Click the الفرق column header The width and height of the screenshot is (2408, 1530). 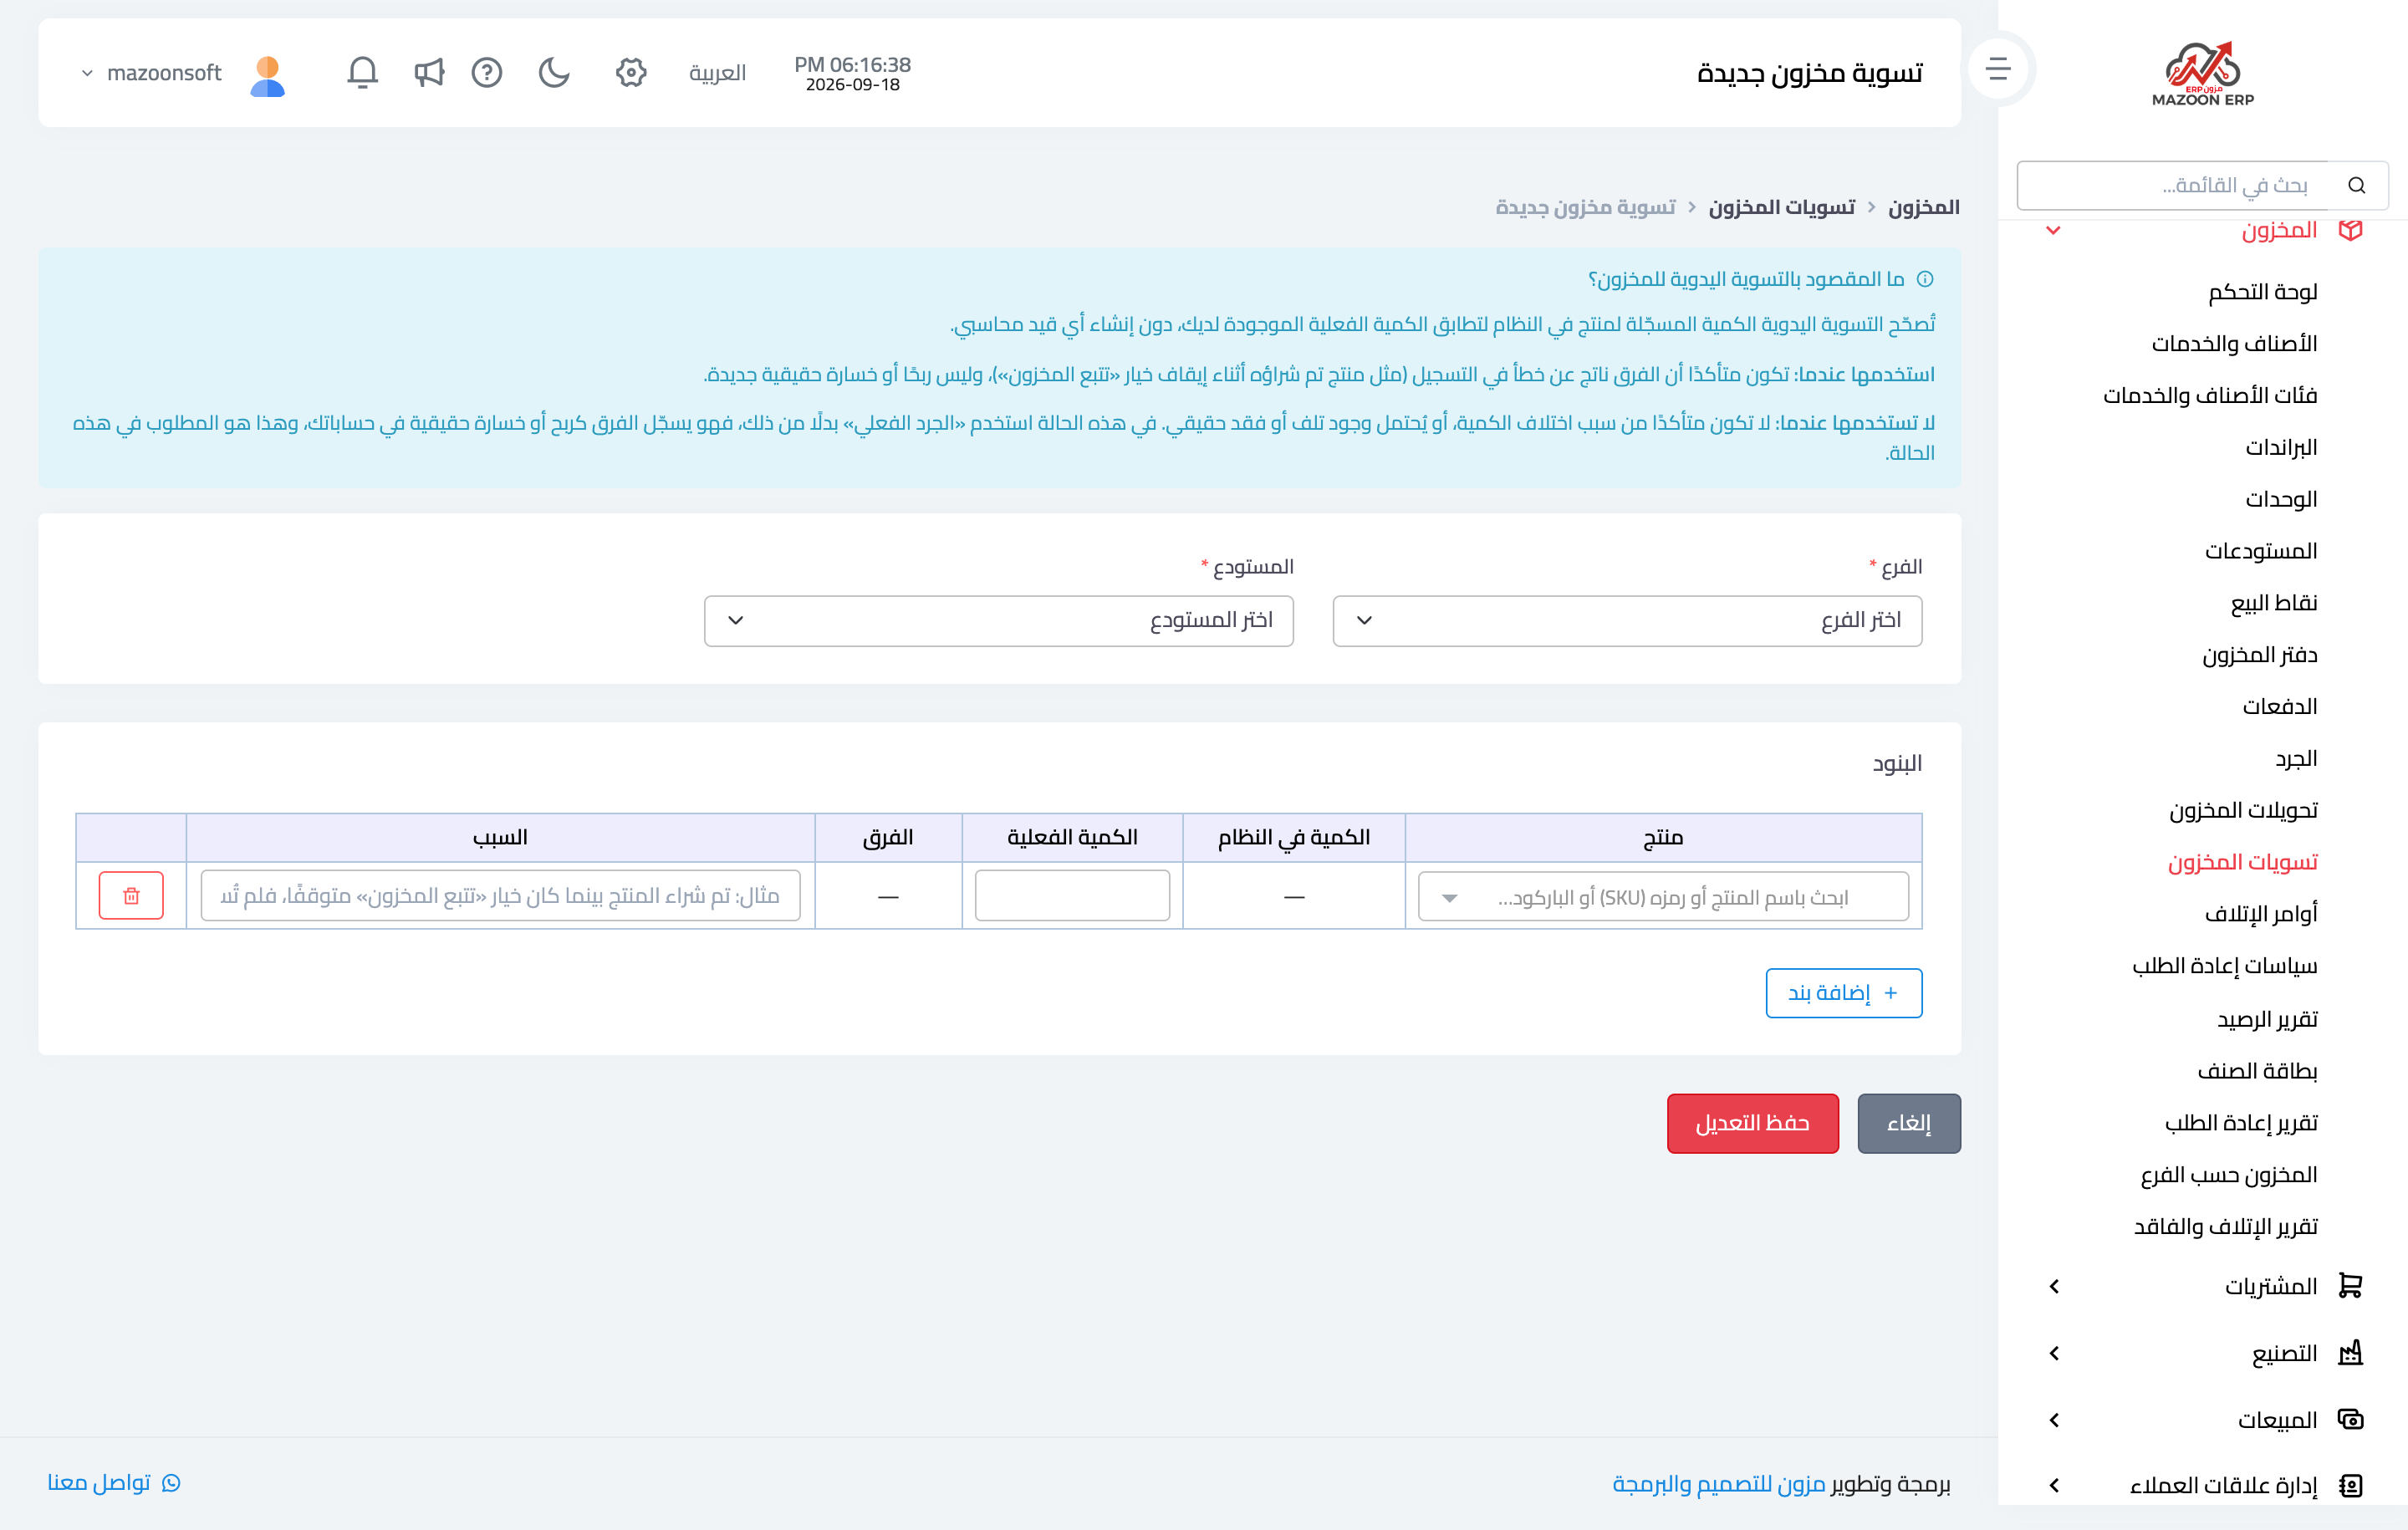[x=888, y=838]
